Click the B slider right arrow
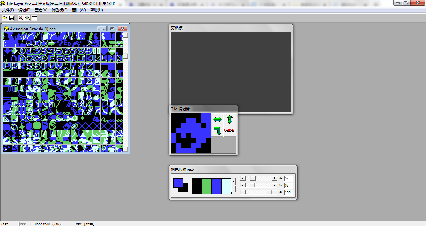 [x=274, y=192]
